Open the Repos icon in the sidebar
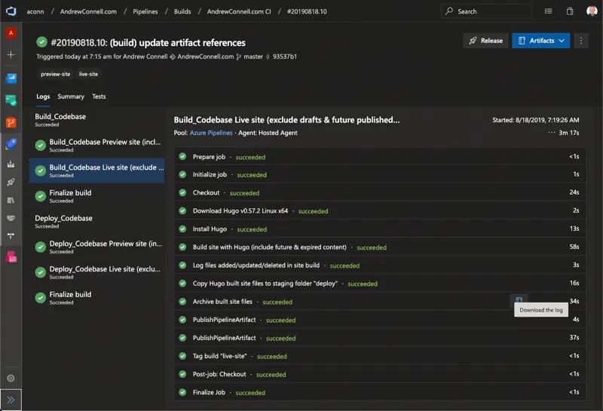Viewport: 603px width, 411px height. point(11,122)
